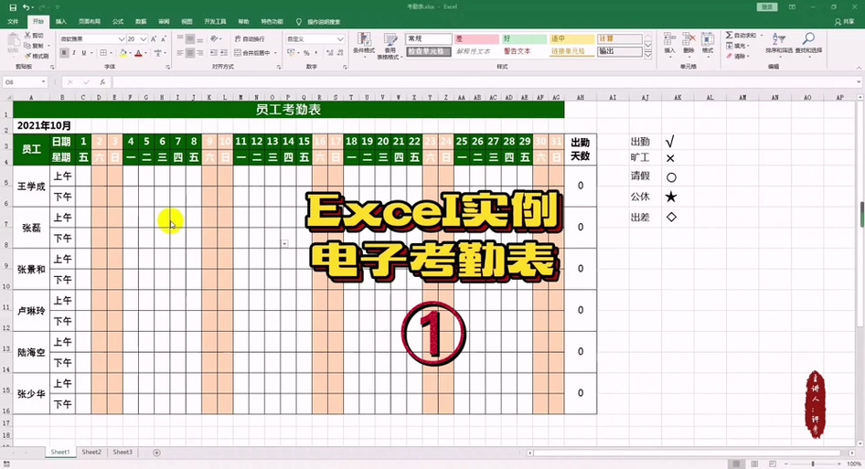Image resolution: width=865 pixels, height=469 pixels.
Task: Click the formula bar input field
Action: (x=486, y=82)
